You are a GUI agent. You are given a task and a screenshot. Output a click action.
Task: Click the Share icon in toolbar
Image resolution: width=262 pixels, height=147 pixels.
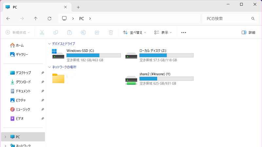pos(97,32)
